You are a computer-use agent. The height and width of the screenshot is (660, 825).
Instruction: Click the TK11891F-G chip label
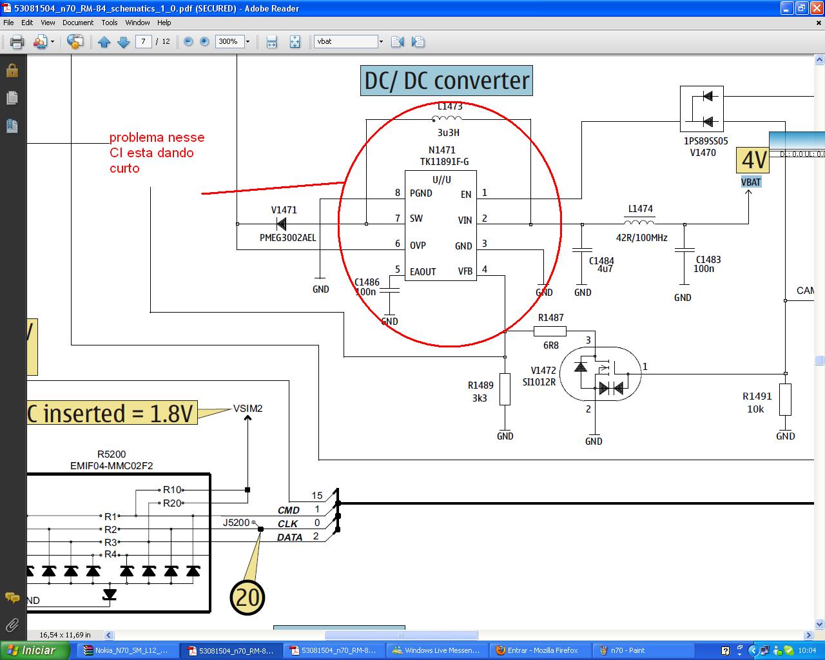444,162
